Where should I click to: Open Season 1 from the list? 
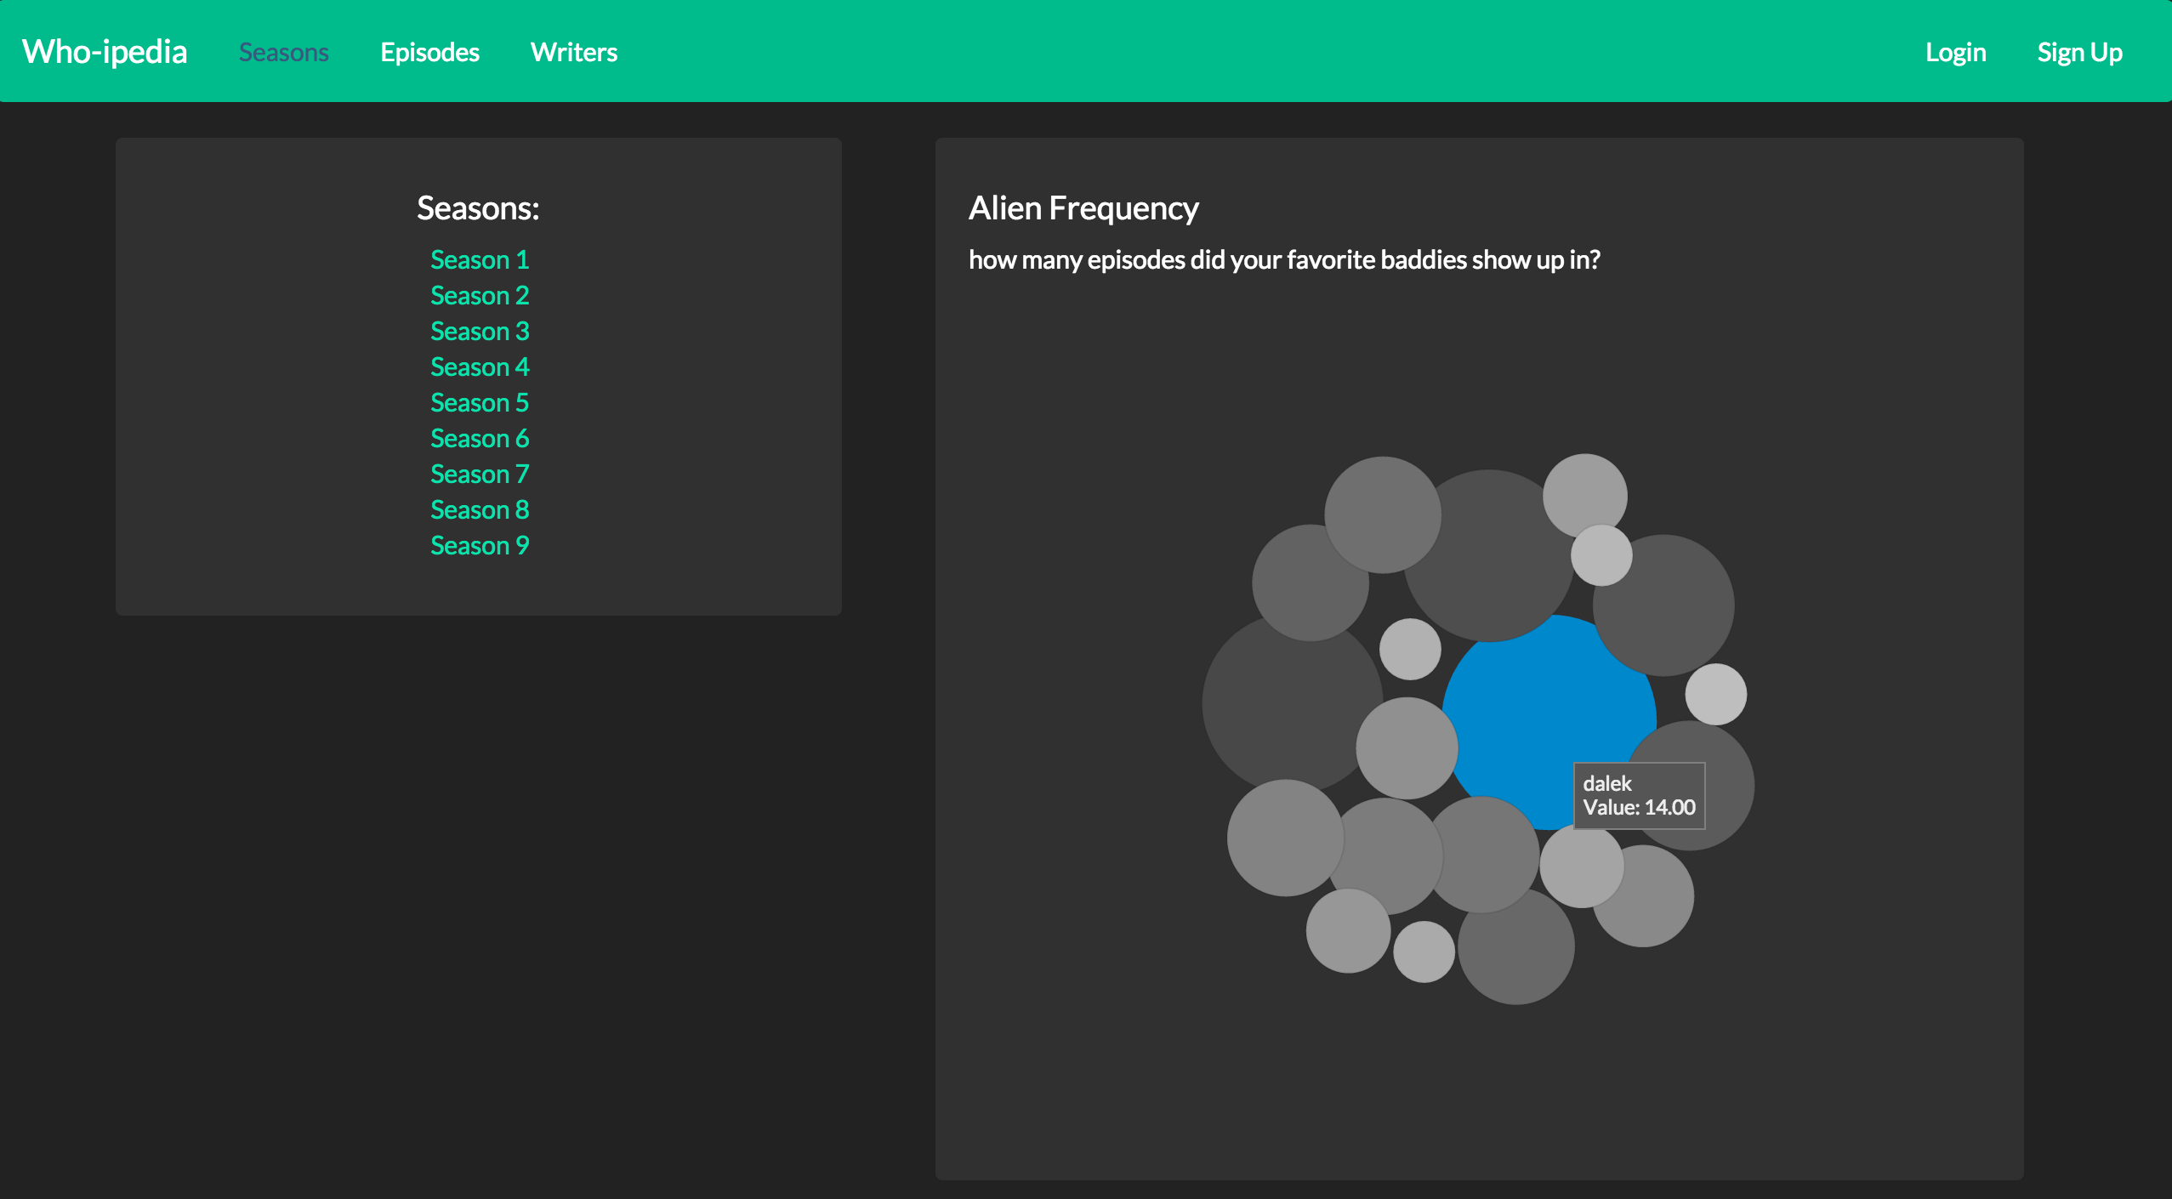point(480,259)
